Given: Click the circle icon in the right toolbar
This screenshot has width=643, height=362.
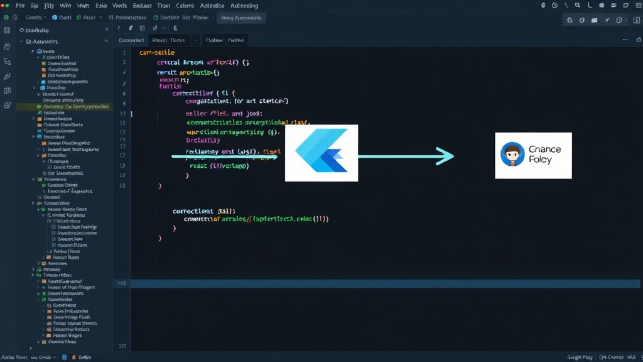Looking at the screenshot, I should pyautogui.click(x=619, y=20).
